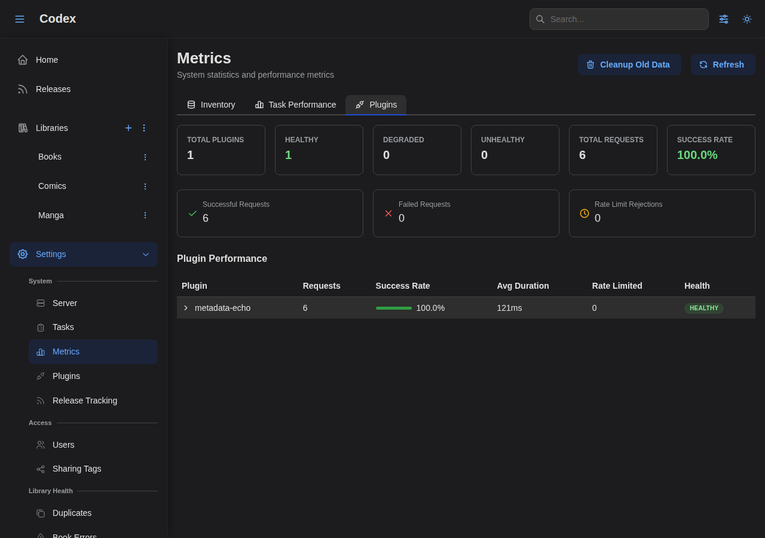Click the Plugin Performance heading
Screen dimensions: 765x538
point(222,259)
